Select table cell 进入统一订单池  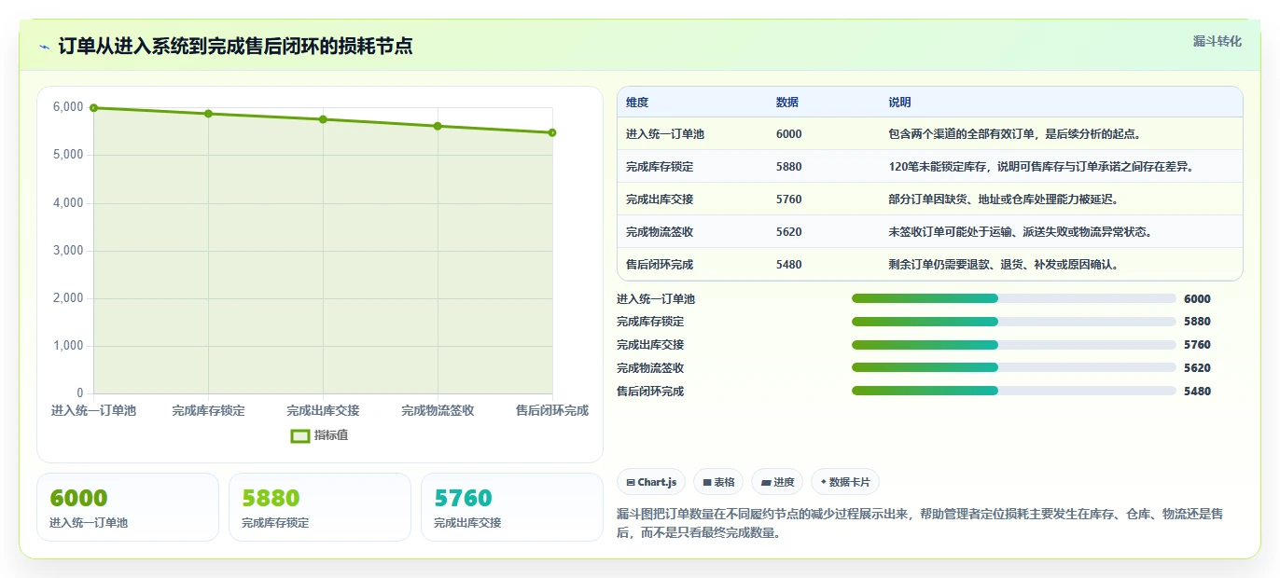(665, 134)
